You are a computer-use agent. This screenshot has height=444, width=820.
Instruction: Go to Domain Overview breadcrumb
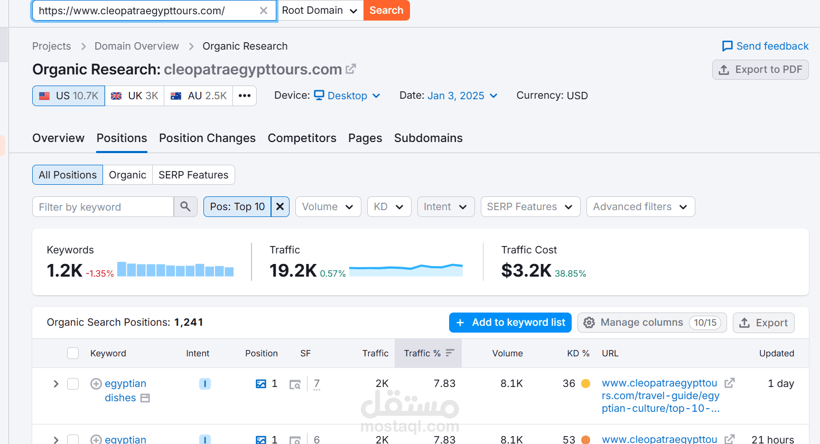[136, 46]
